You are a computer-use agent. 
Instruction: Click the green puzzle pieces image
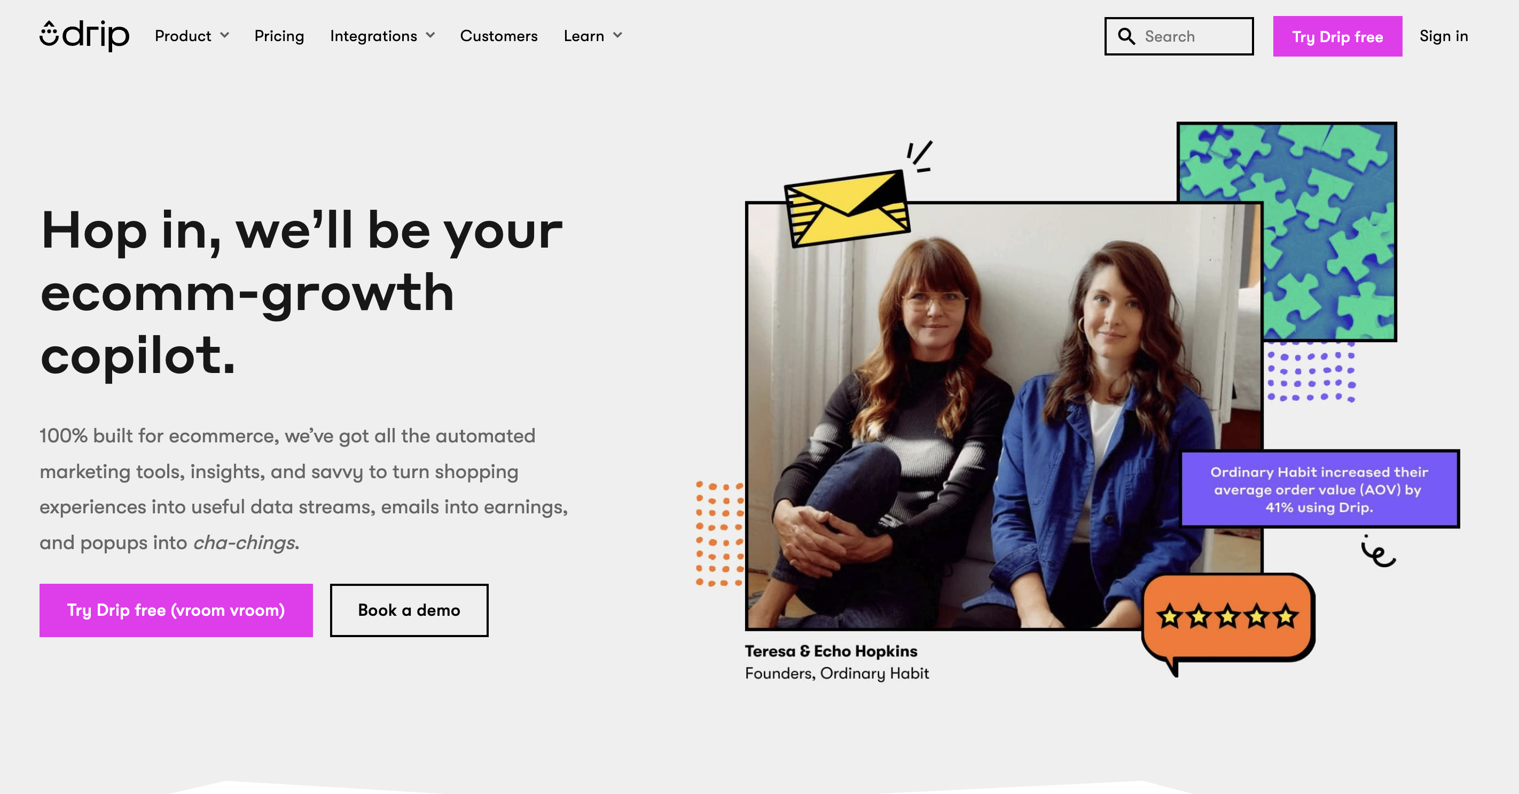click(x=1287, y=231)
